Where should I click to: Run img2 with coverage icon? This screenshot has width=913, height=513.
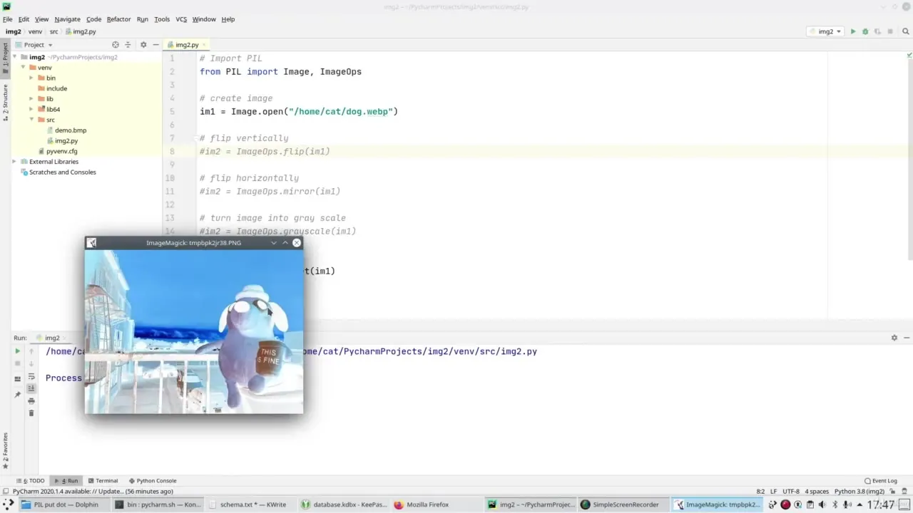(877, 31)
